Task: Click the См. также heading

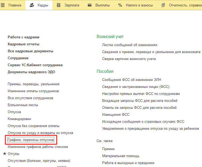Action: coord(105,141)
